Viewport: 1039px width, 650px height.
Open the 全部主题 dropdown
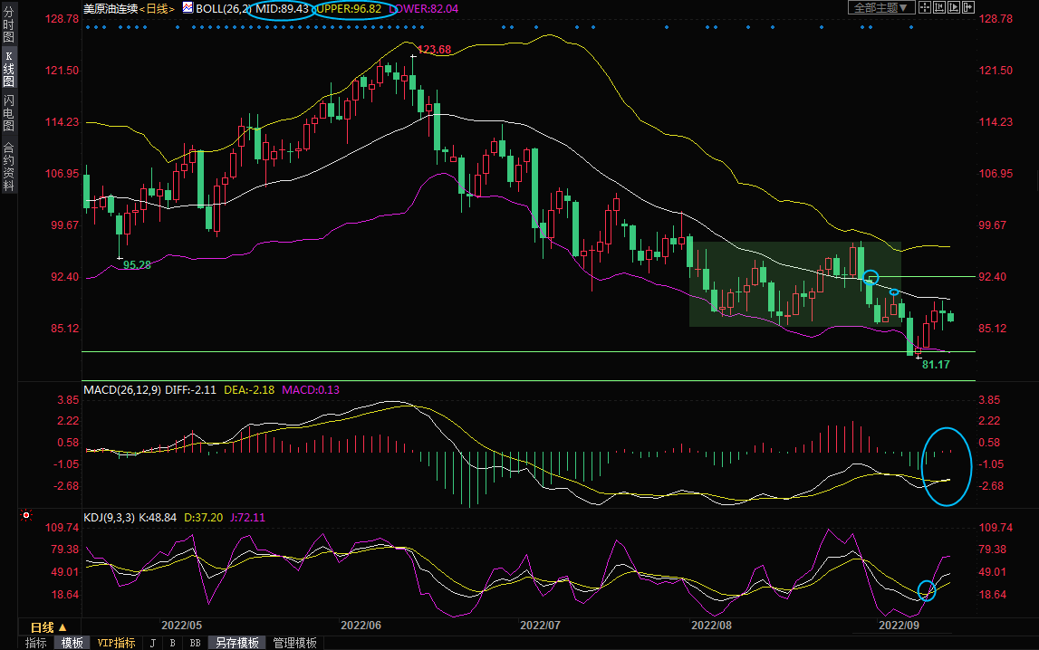point(880,7)
